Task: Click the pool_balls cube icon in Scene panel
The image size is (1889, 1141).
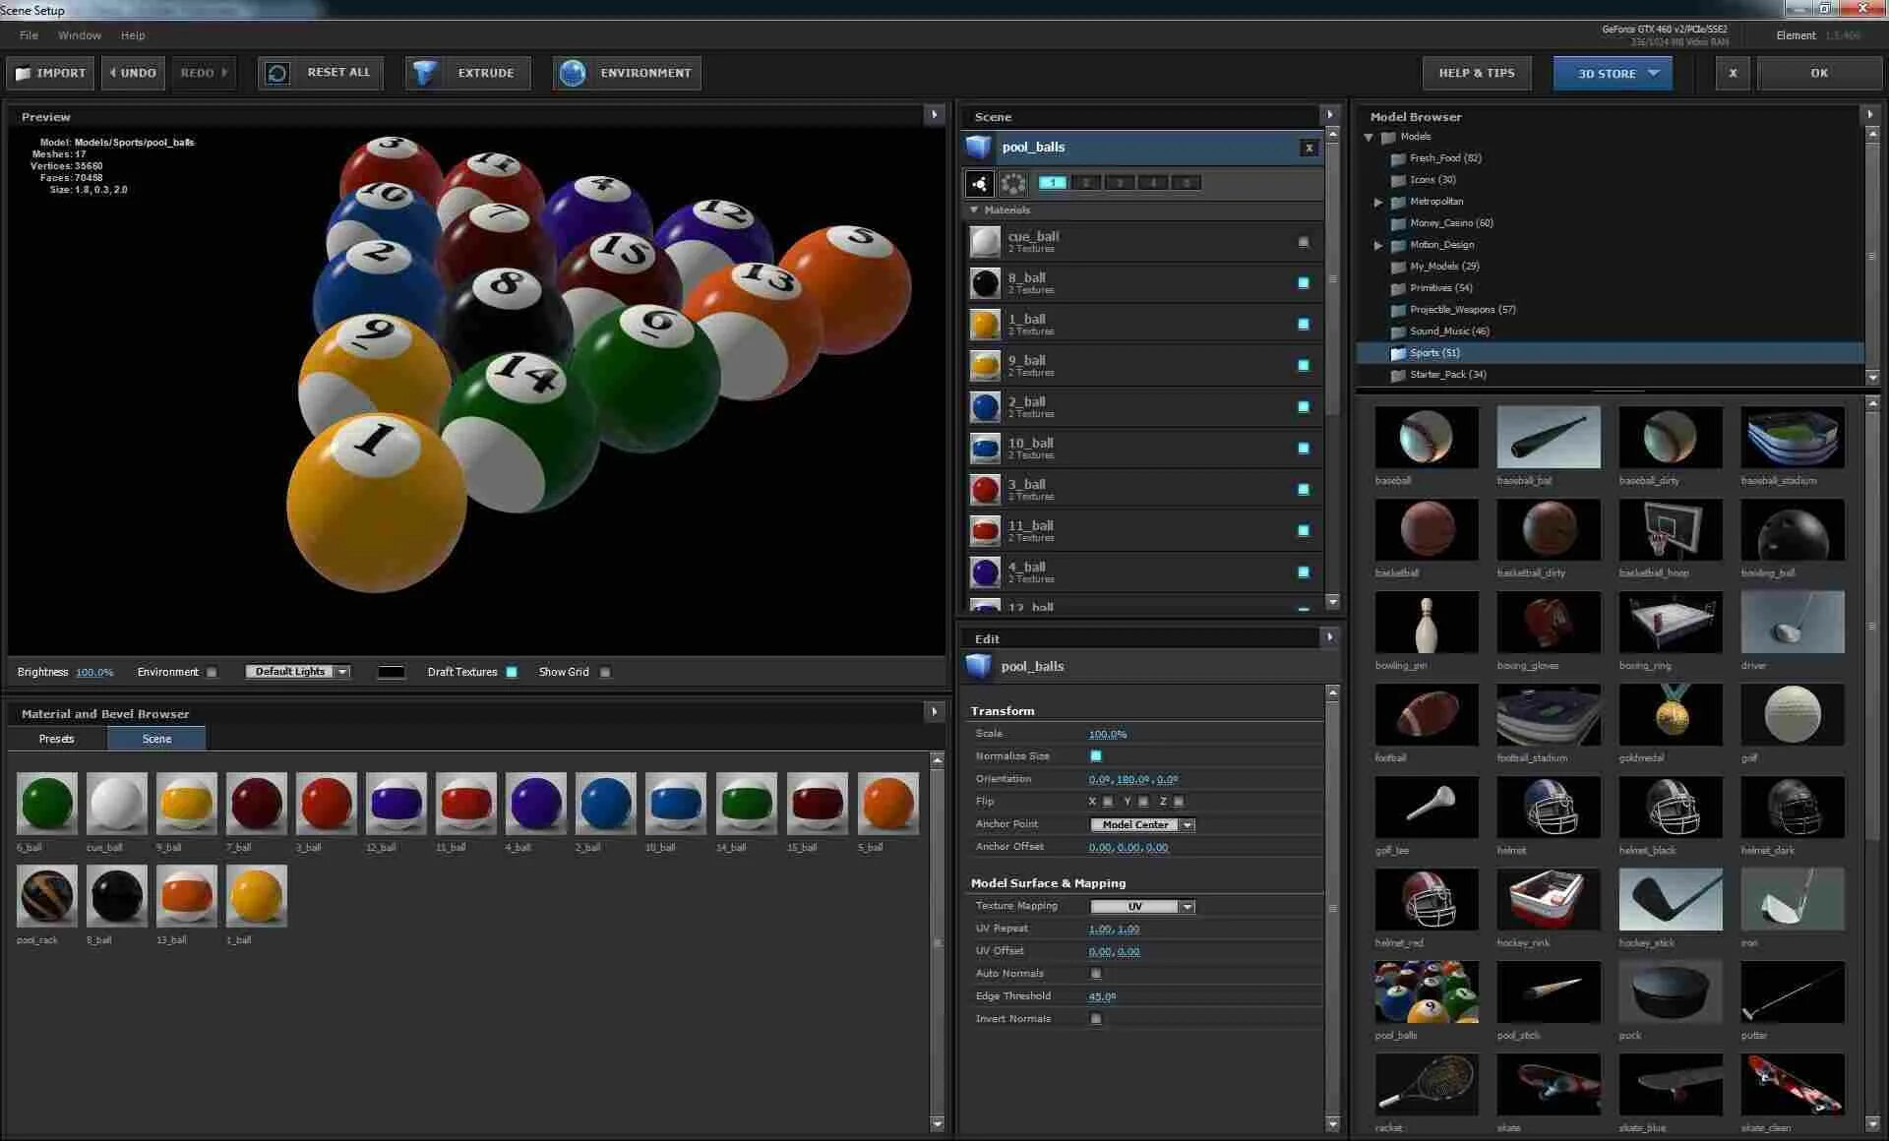Action: click(978, 148)
